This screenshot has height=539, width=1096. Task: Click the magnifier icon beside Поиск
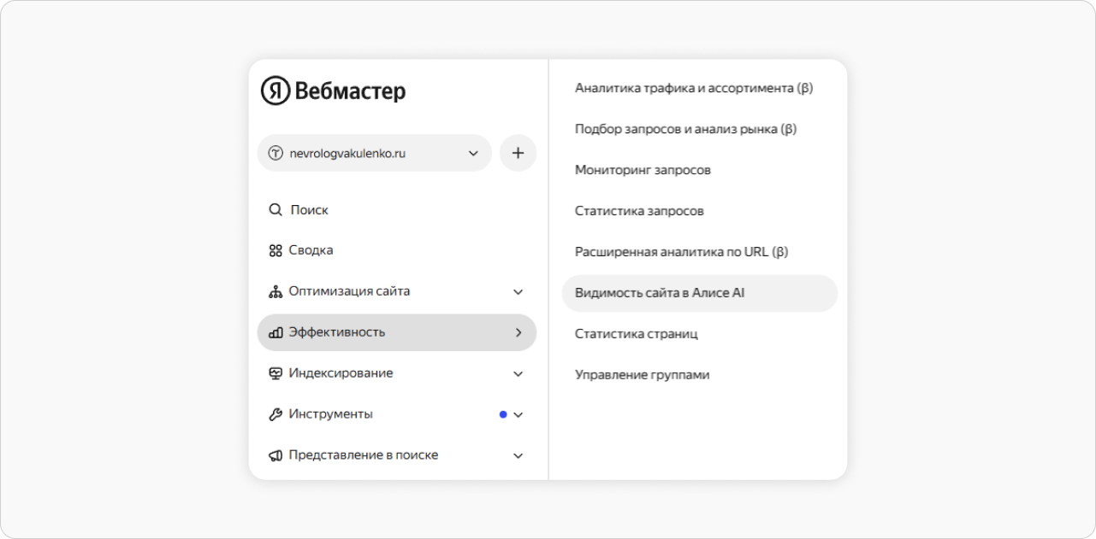pos(275,209)
